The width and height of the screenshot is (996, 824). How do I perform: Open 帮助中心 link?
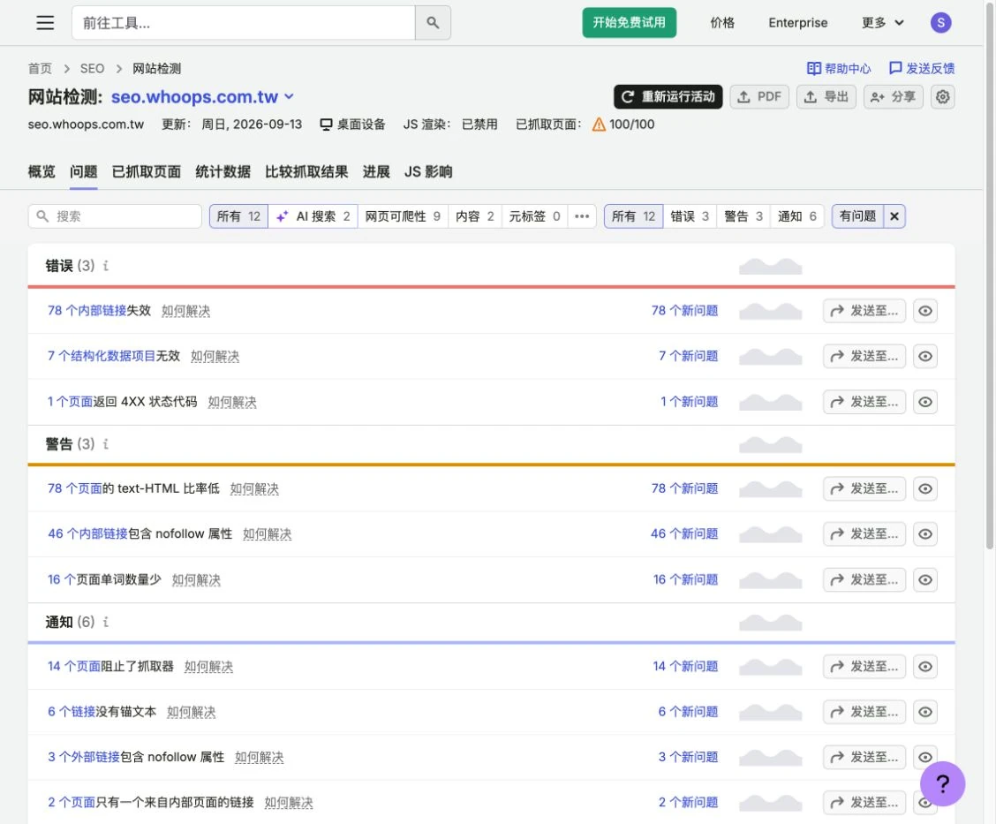point(839,68)
